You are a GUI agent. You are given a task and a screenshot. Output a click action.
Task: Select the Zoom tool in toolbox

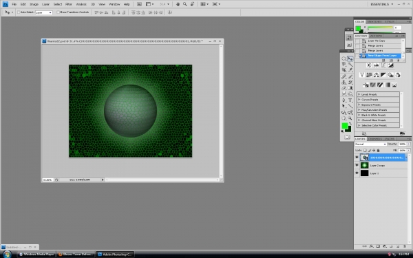coord(350,118)
